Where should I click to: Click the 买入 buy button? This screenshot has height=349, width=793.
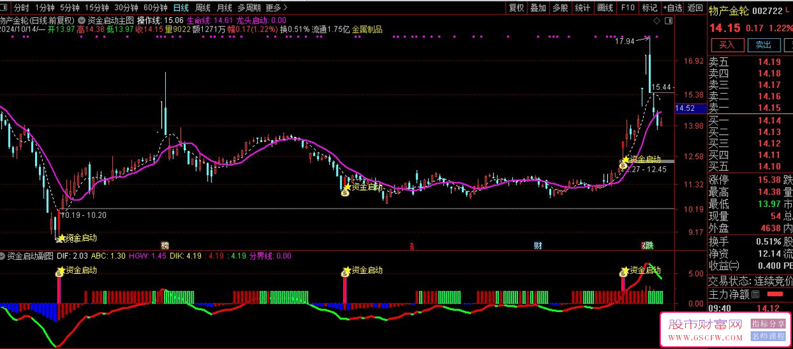(x=727, y=45)
